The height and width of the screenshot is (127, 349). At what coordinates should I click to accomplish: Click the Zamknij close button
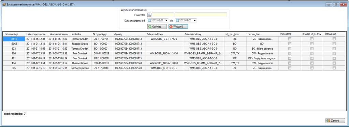point(335,121)
